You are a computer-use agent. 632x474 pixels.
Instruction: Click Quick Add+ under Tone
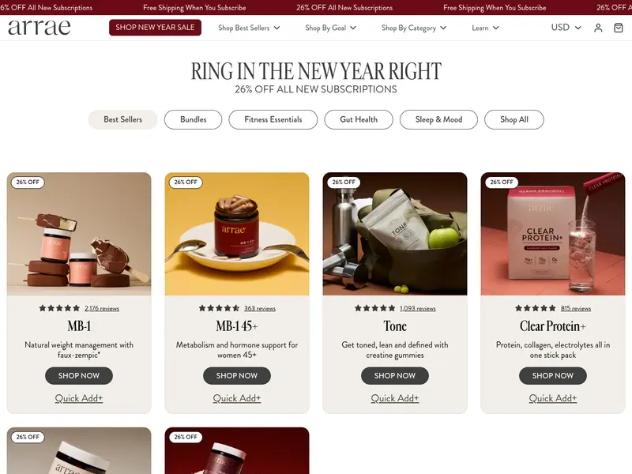coord(395,398)
